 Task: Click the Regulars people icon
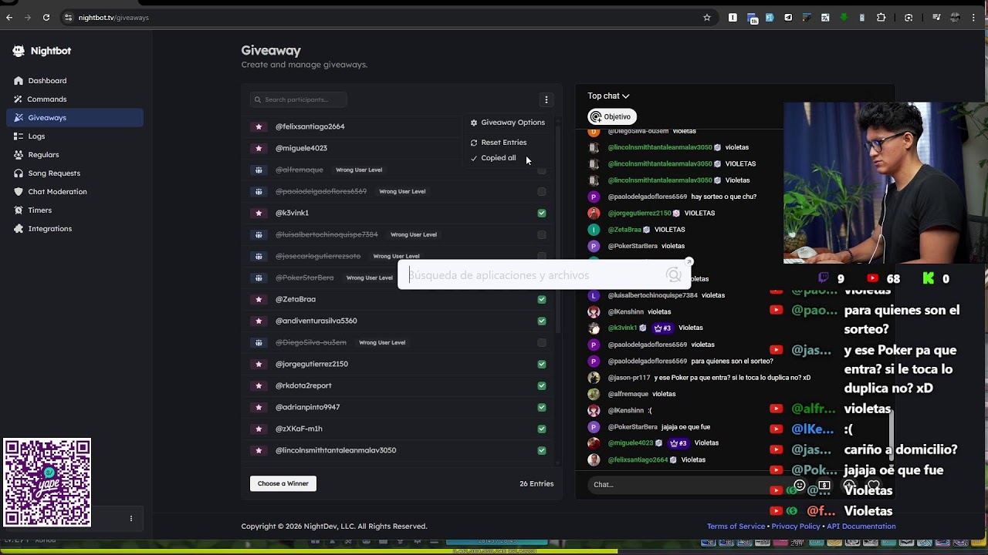click(x=19, y=154)
